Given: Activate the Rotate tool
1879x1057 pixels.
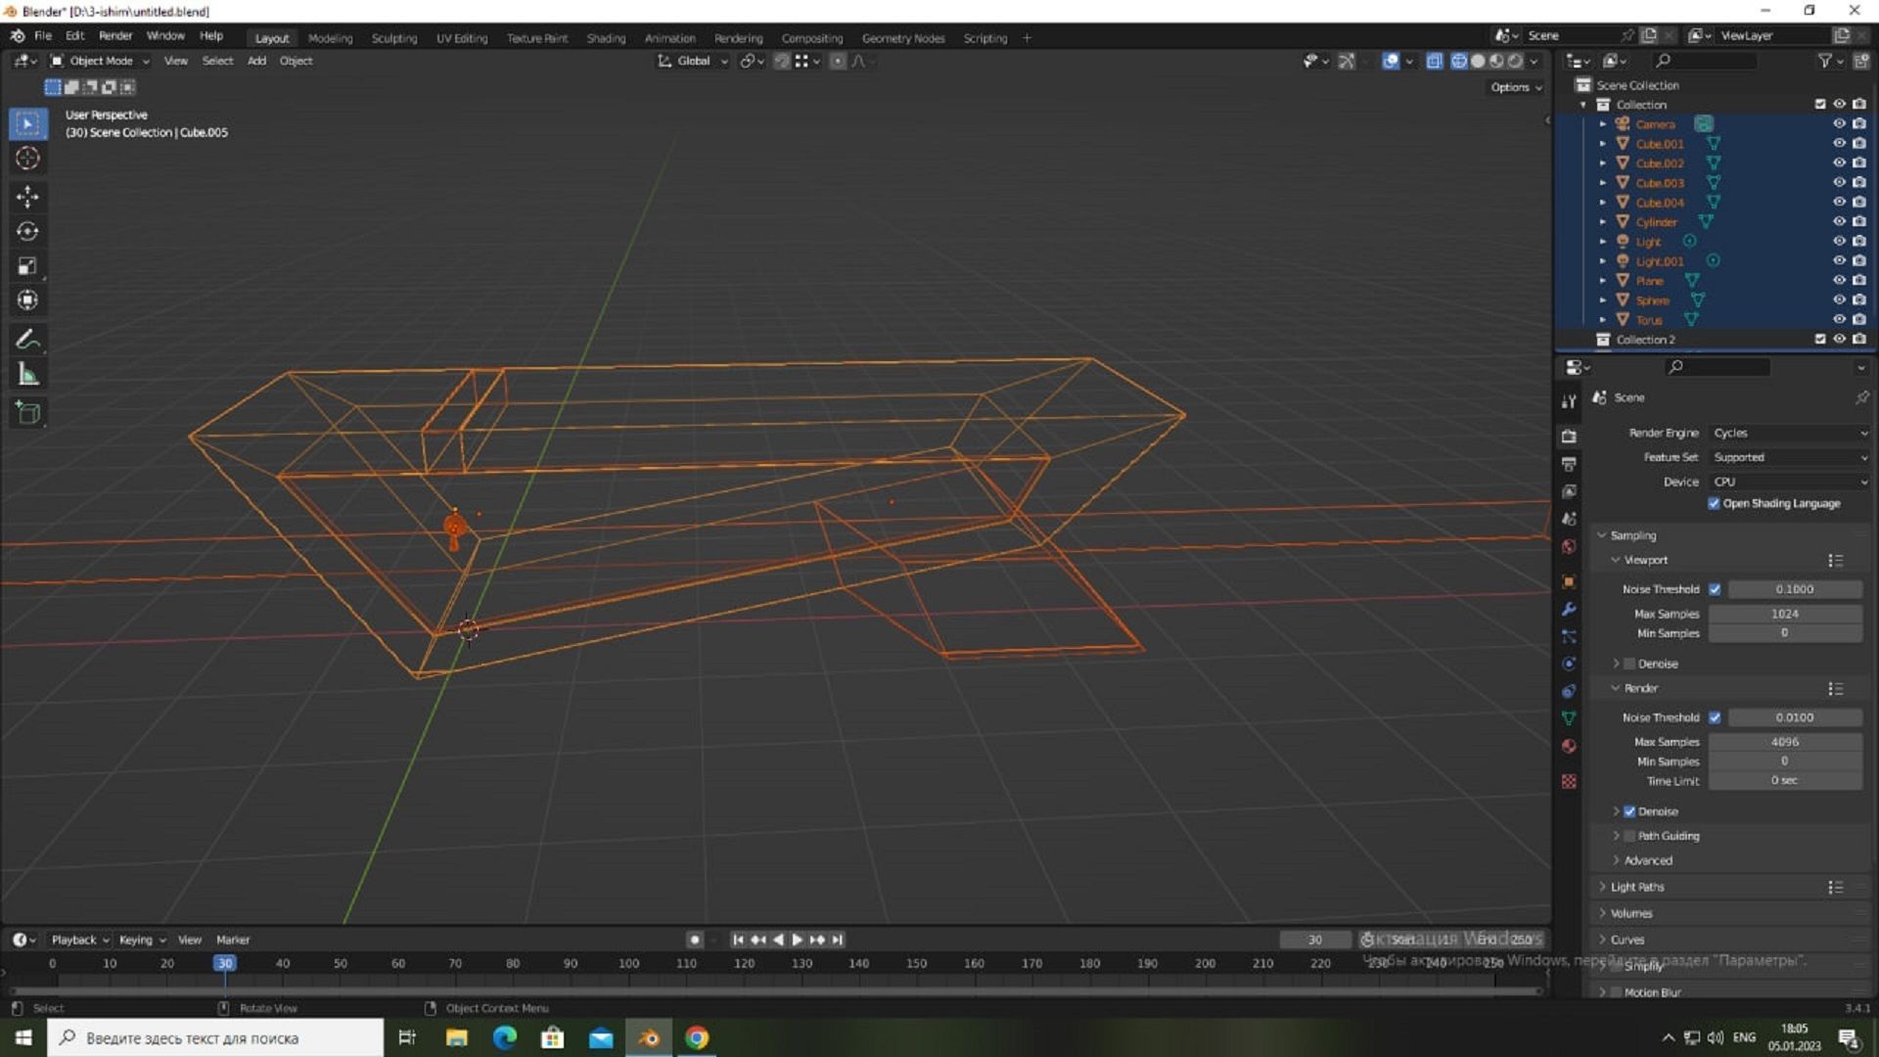Looking at the screenshot, I should [x=27, y=232].
